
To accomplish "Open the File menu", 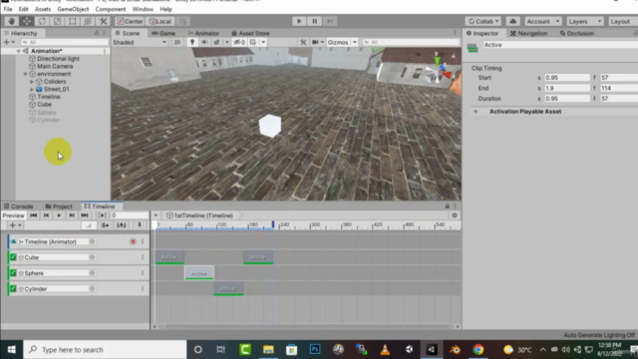I will tap(8, 9).
